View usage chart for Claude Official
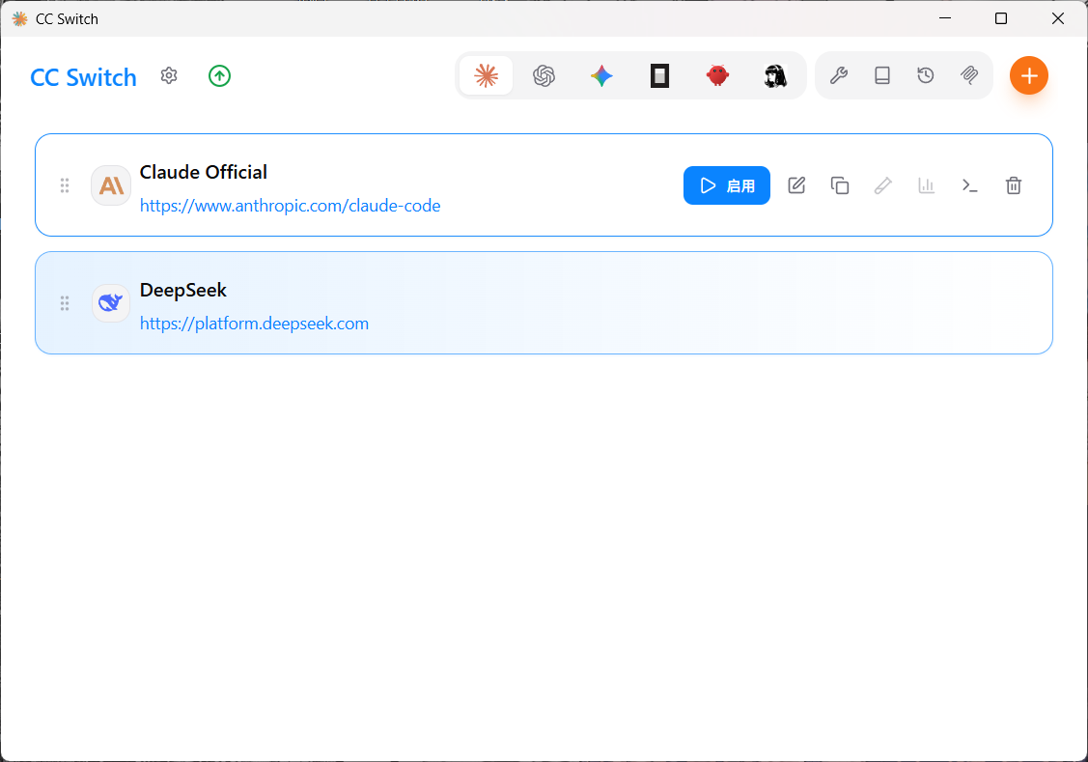Screen dimensions: 1088x762 (927, 185)
